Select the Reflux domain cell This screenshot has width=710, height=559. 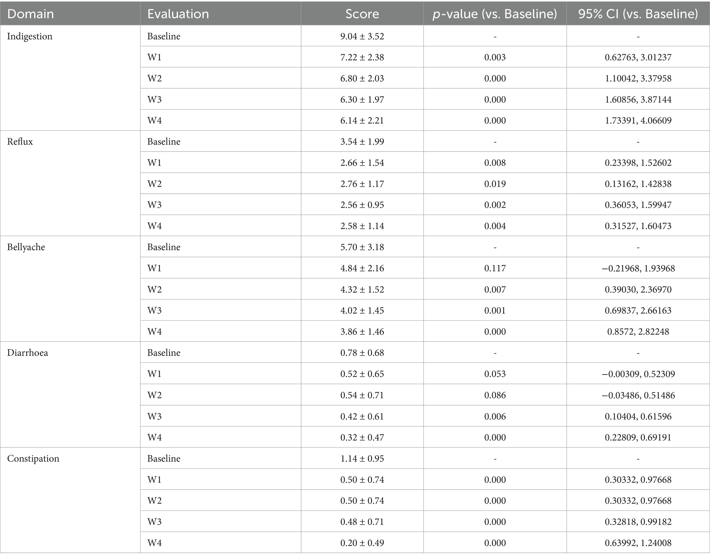click(20, 142)
